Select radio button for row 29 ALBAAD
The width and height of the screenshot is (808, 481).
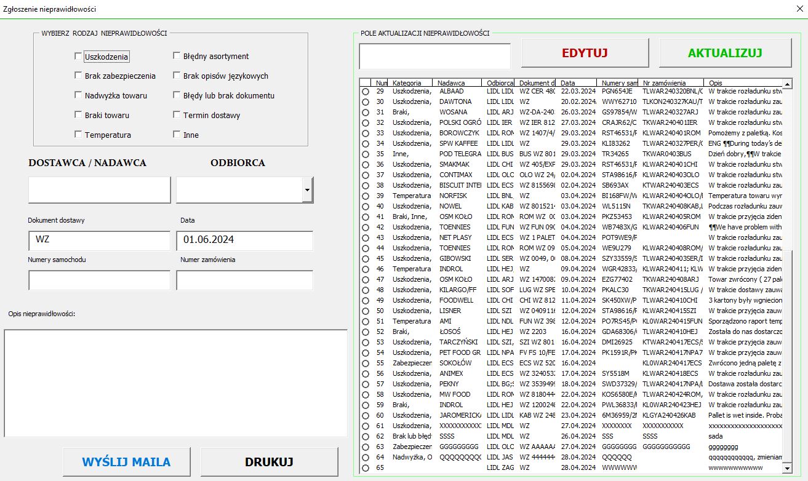(x=365, y=92)
